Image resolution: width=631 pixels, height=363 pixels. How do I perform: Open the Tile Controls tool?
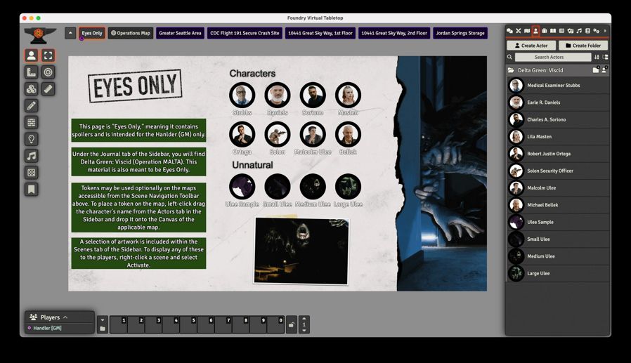click(32, 89)
